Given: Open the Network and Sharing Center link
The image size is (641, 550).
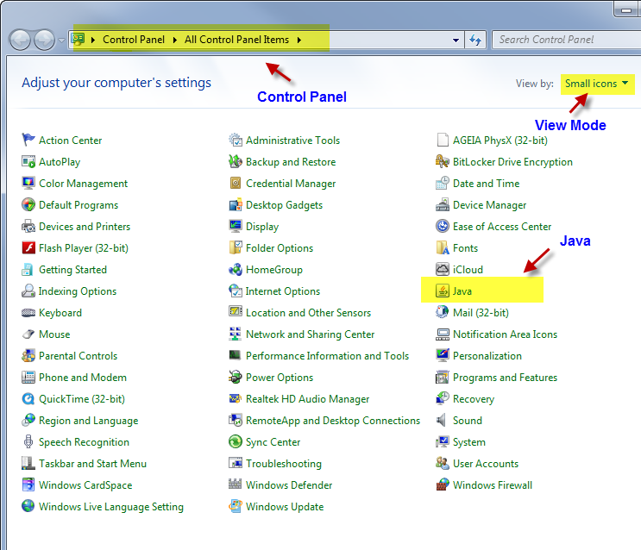Looking at the screenshot, I should click(x=310, y=334).
